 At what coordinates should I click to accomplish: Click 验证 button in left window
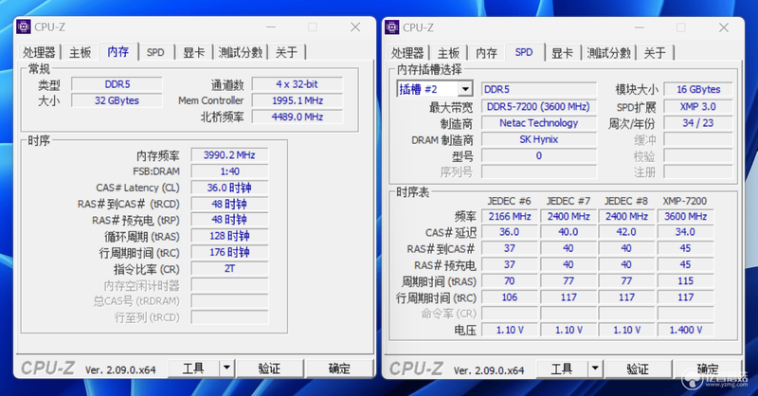[270, 369]
